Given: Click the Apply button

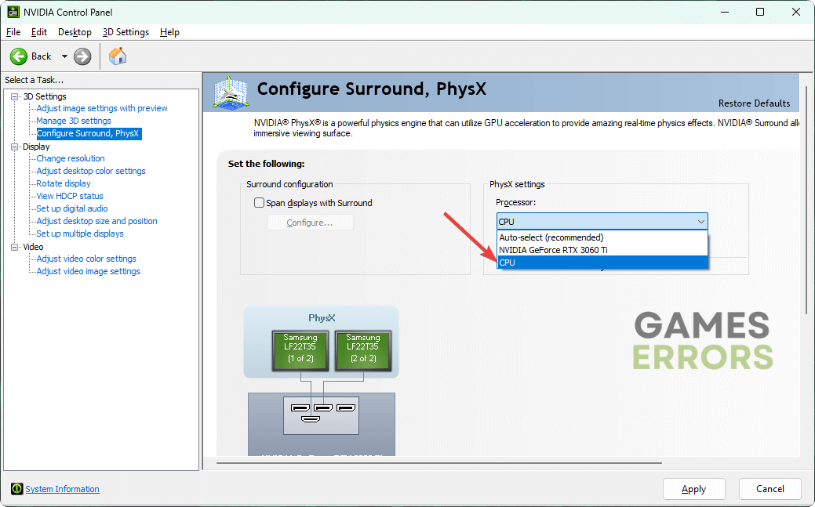Looking at the screenshot, I should pyautogui.click(x=693, y=489).
